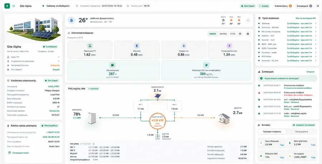The height and width of the screenshot is (164, 322).
Task: Open the Ιστορικό alarms history link
Action: pyautogui.click(x=311, y=72)
